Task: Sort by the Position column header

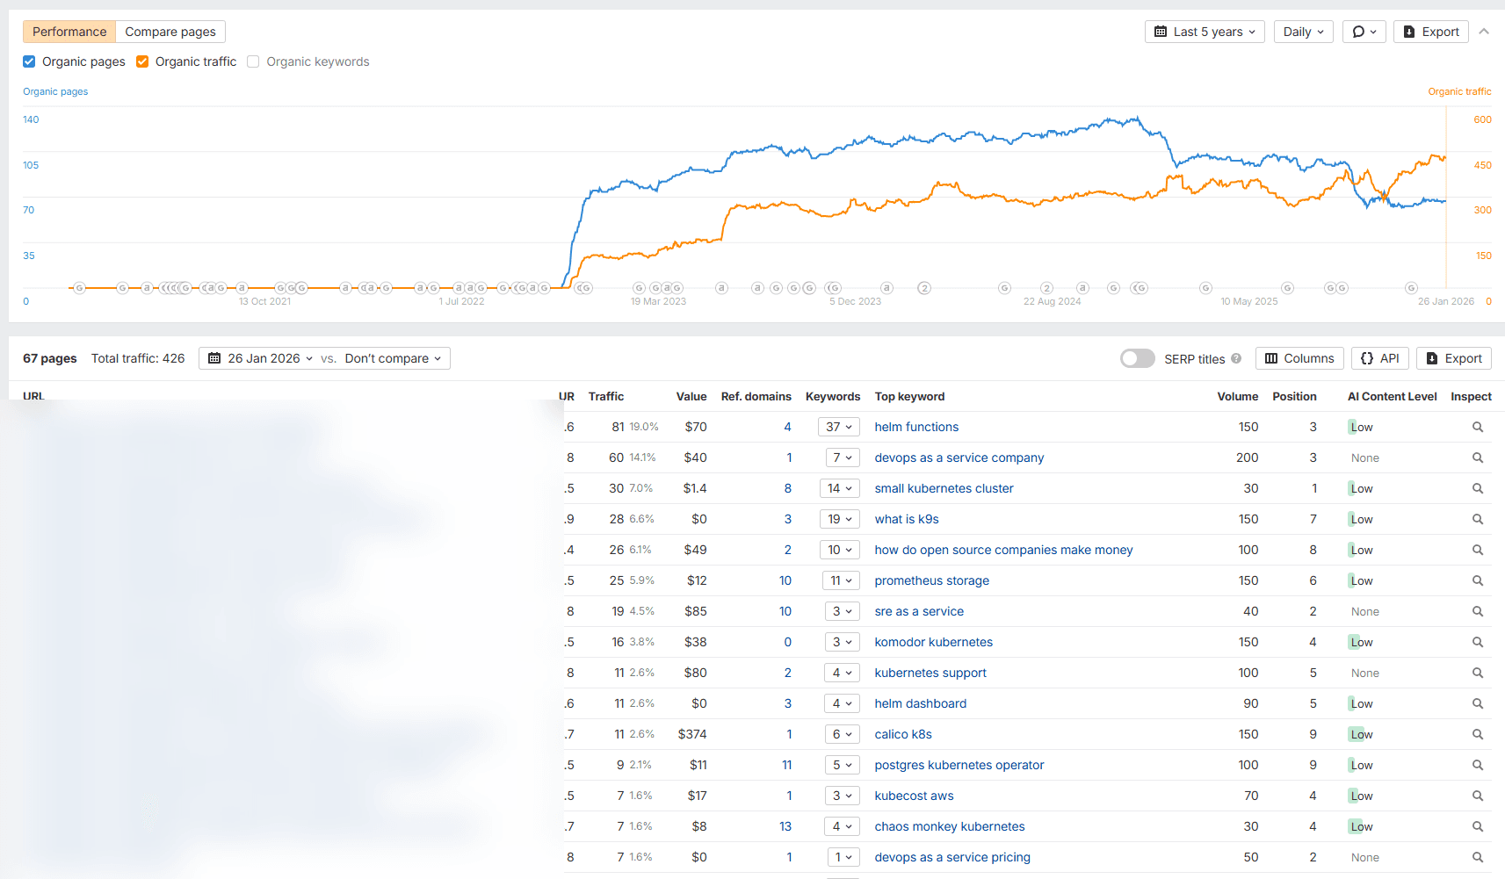Action: click(x=1294, y=397)
